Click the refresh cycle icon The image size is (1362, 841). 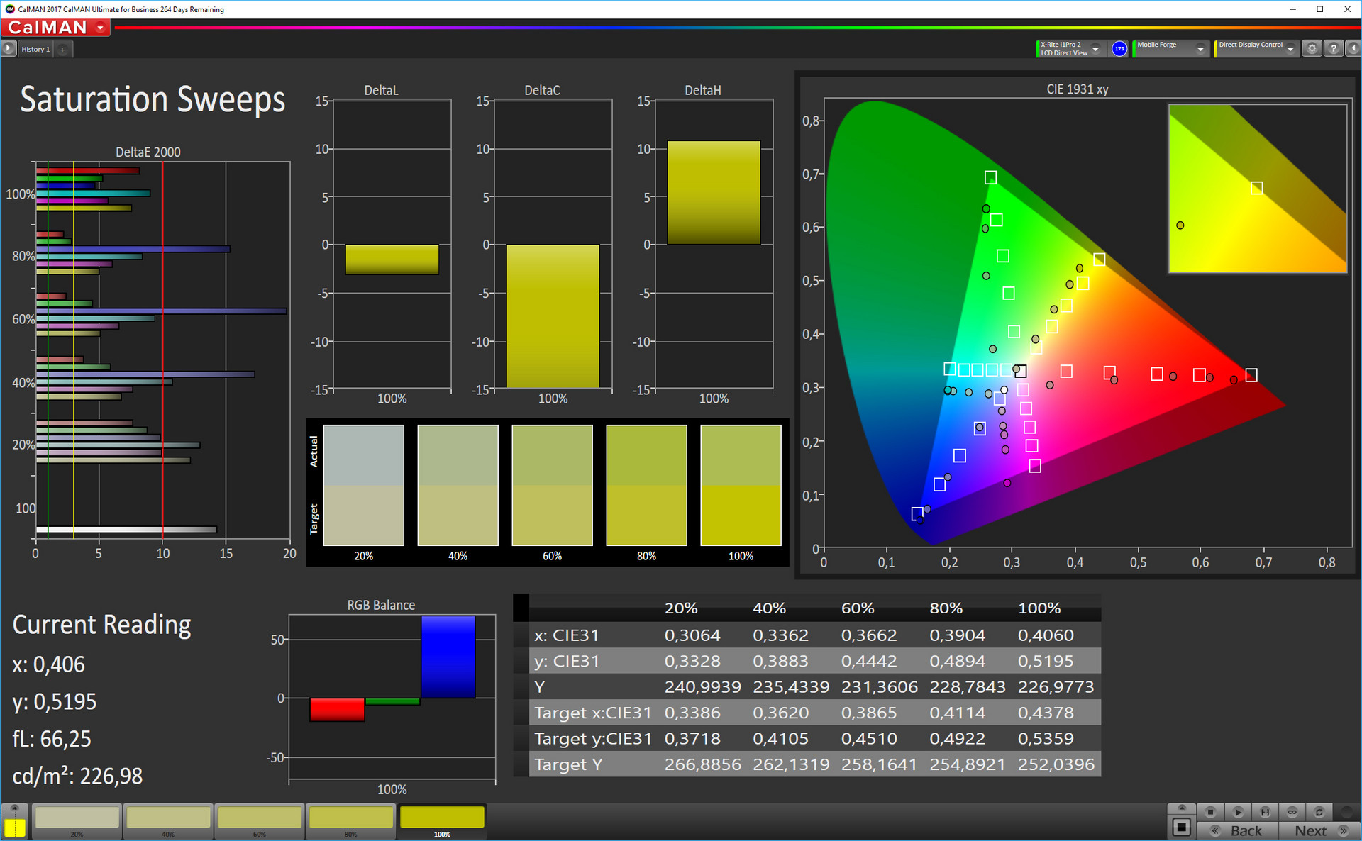click(x=1319, y=812)
